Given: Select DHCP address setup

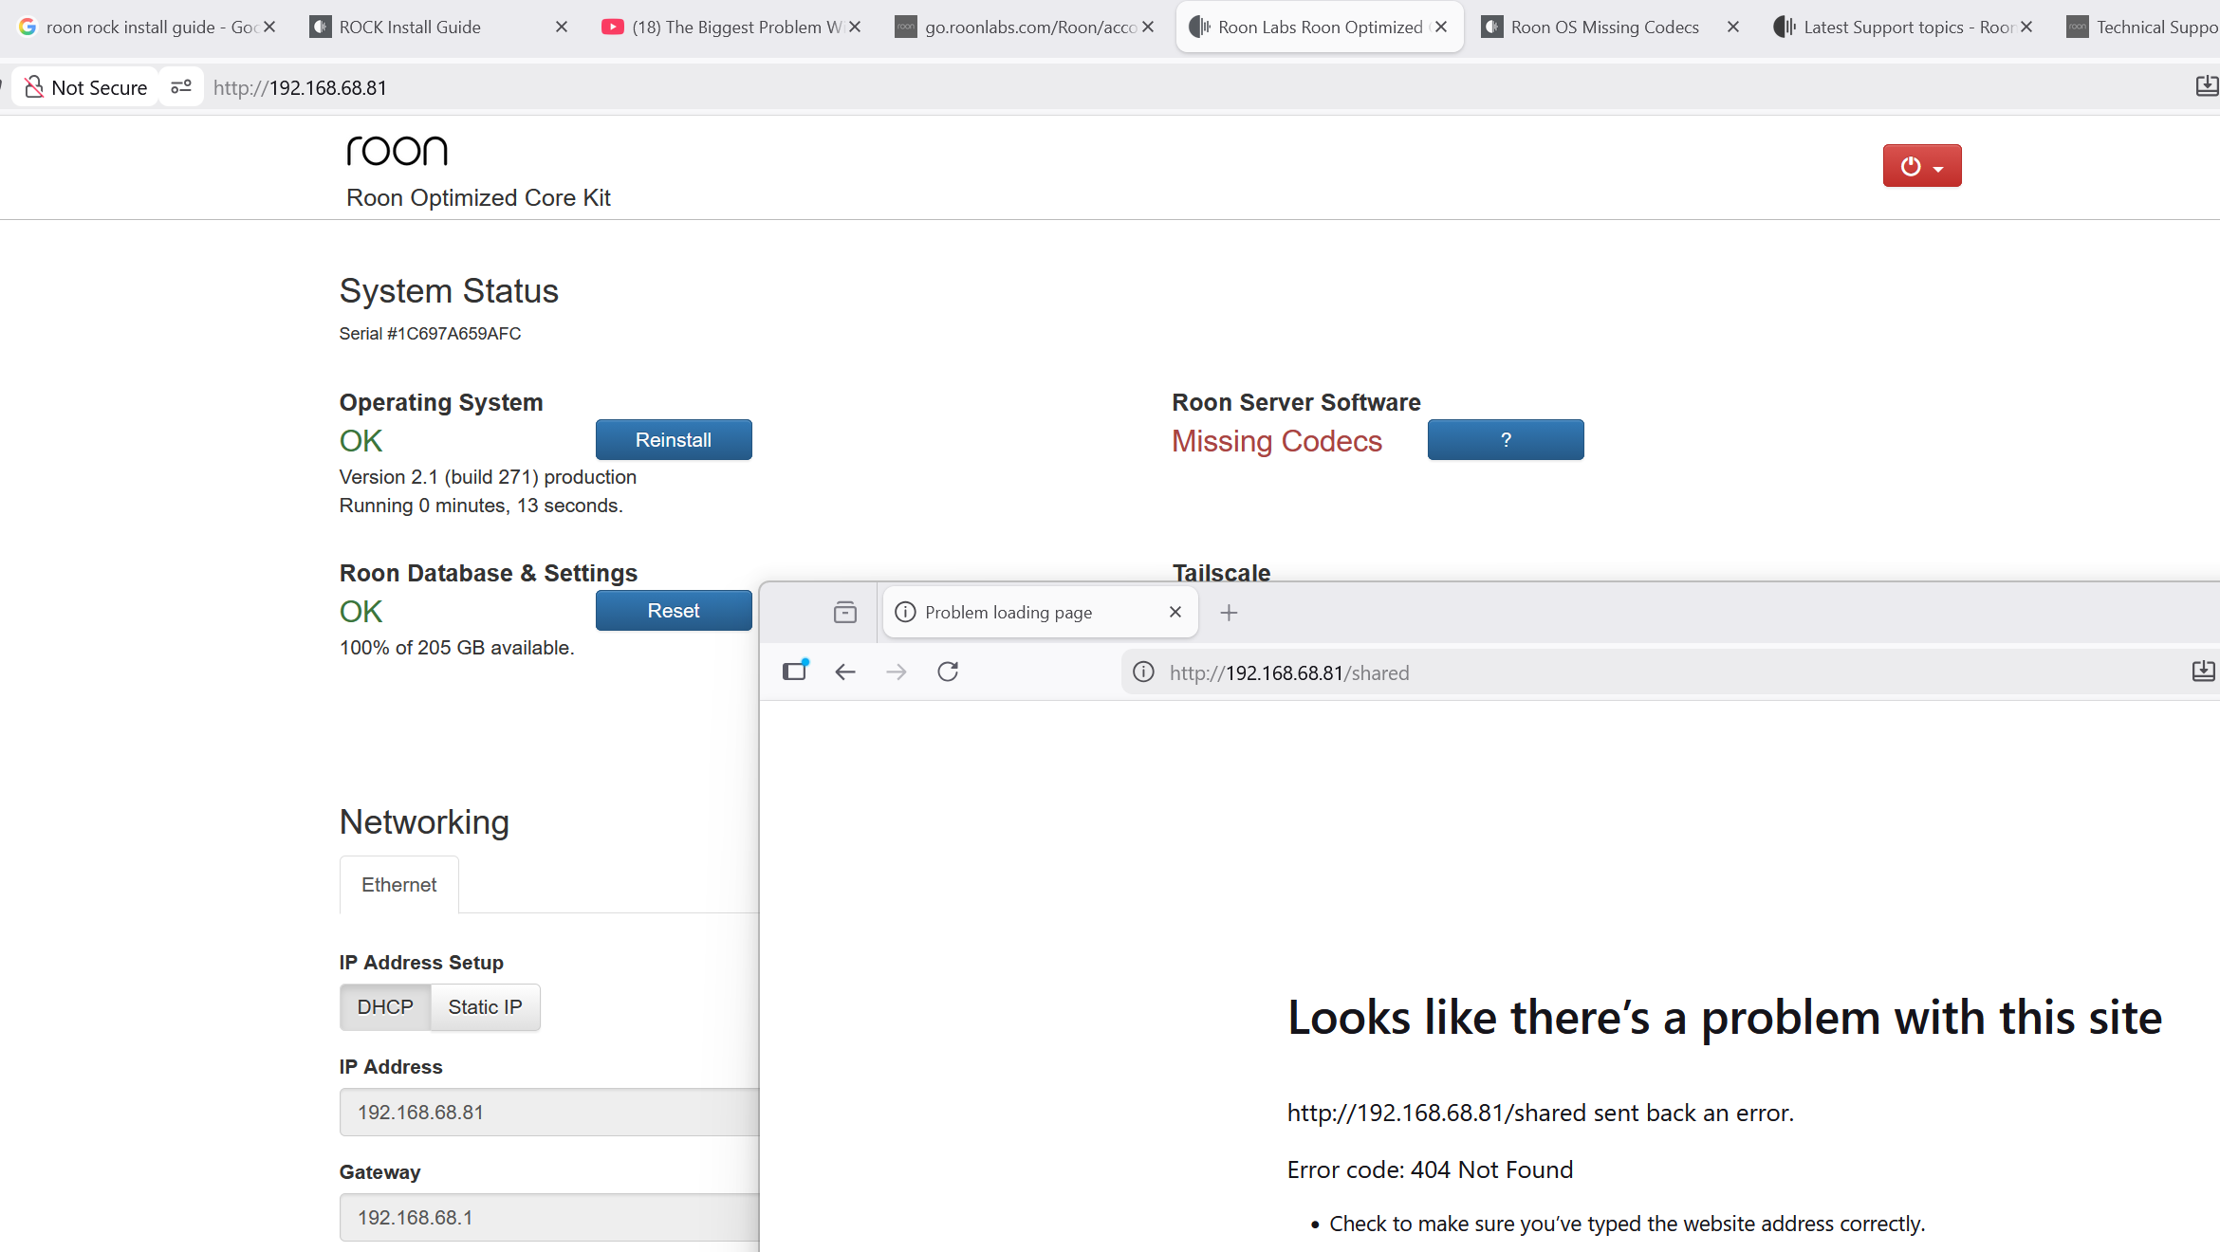Looking at the screenshot, I should click(x=385, y=1007).
